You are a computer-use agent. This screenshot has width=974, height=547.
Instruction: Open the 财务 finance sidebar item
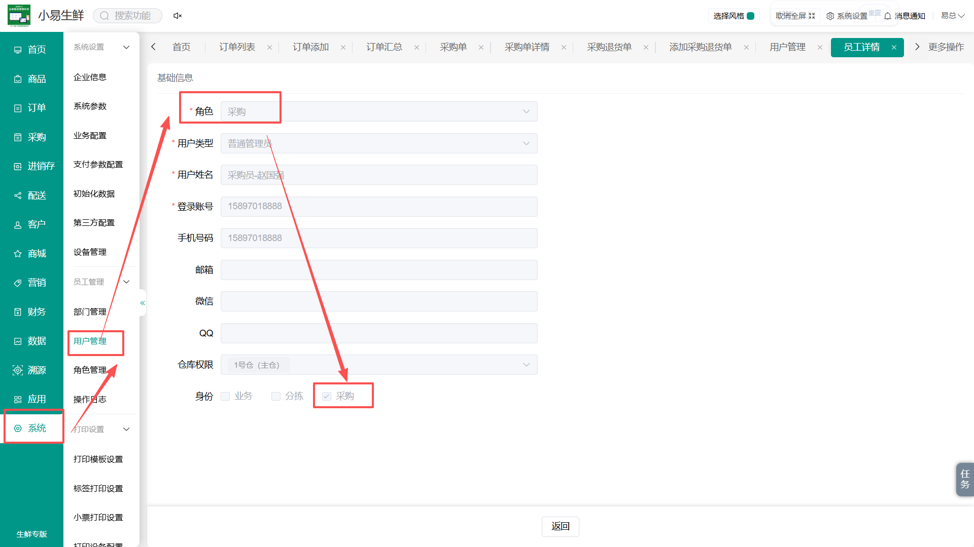click(31, 312)
